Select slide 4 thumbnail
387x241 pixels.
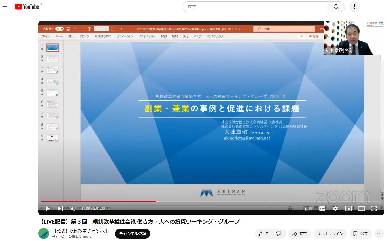[x=52, y=81]
